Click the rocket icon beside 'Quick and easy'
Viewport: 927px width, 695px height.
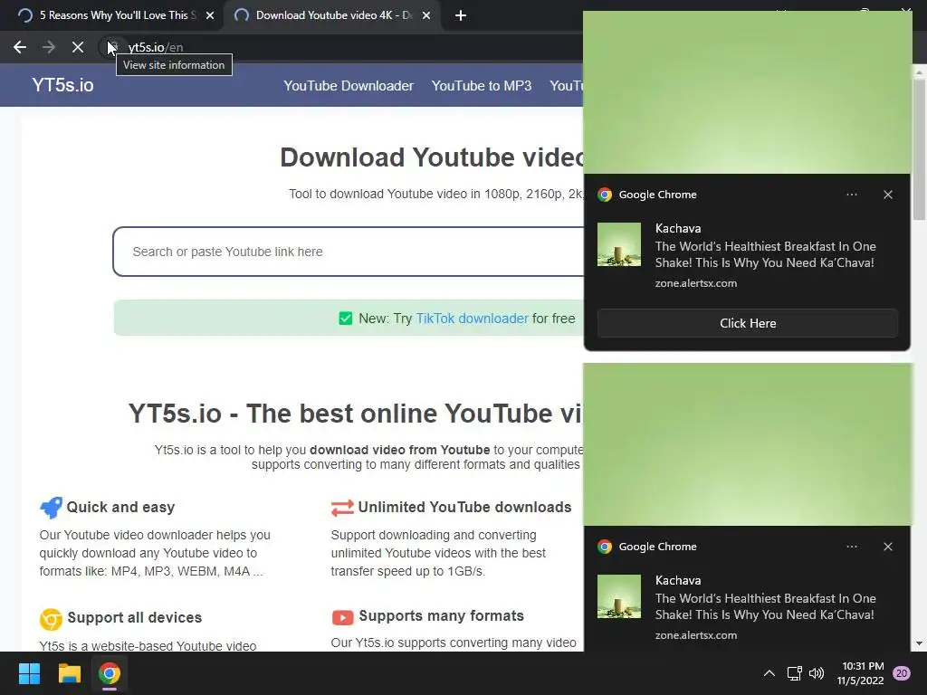click(51, 507)
